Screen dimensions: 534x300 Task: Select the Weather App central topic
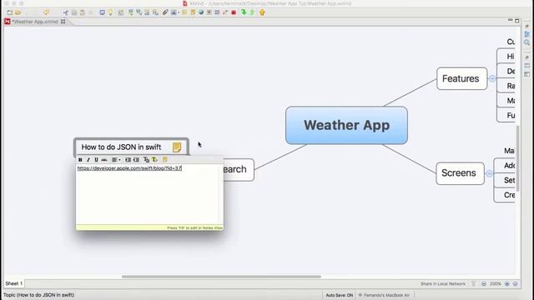[347, 125]
